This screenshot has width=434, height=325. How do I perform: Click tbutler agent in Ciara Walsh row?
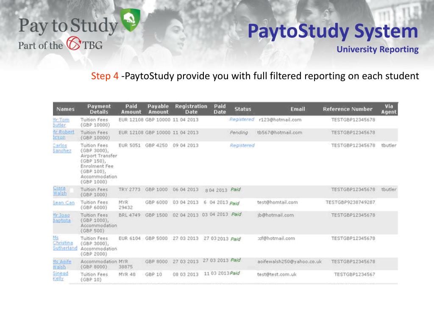pyautogui.click(x=389, y=190)
